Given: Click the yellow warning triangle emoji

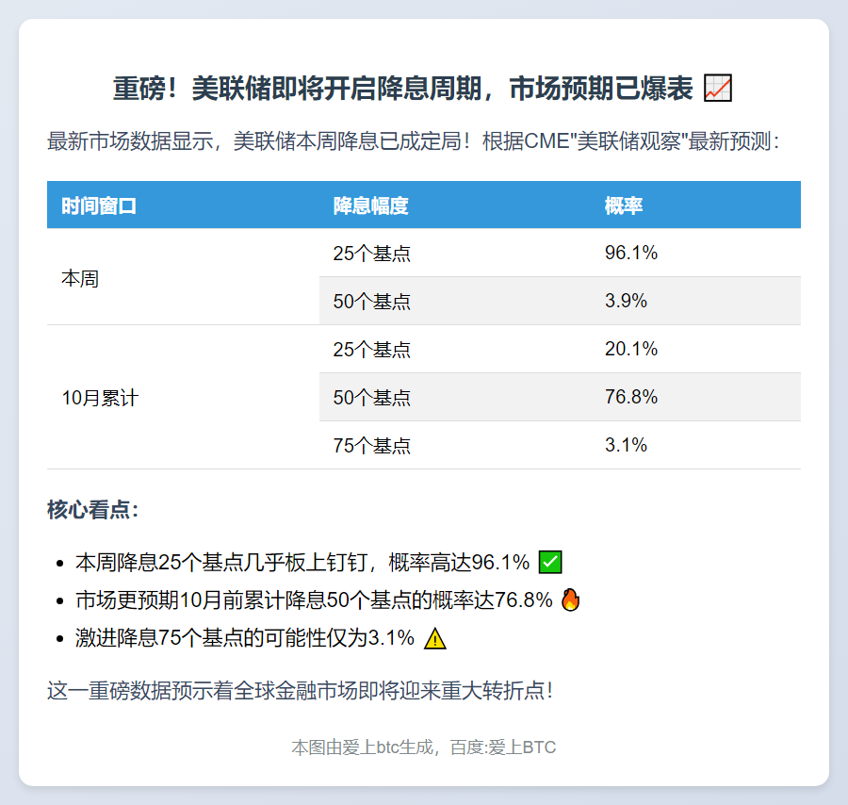Looking at the screenshot, I should coord(434,638).
